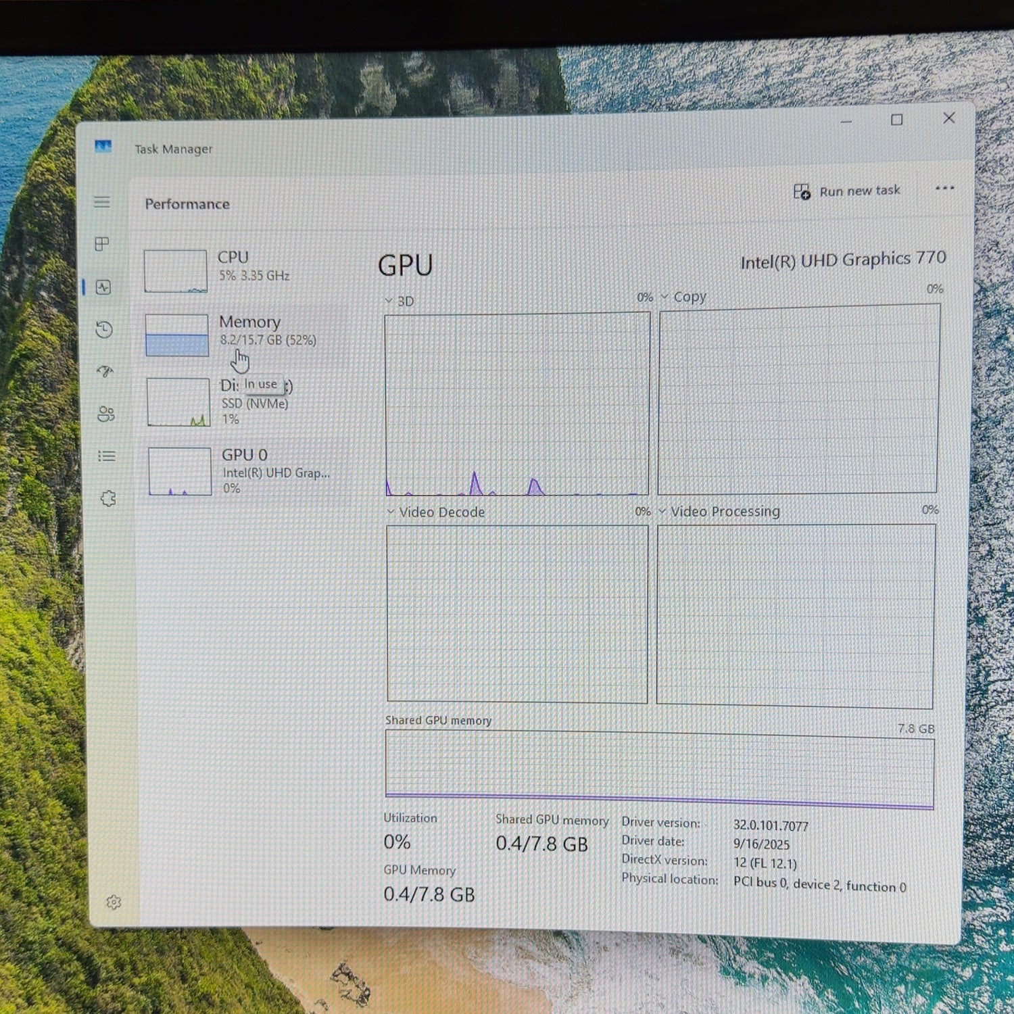
Task: Click the Memory mini graph thumbnail
Action: pos(177,335)
